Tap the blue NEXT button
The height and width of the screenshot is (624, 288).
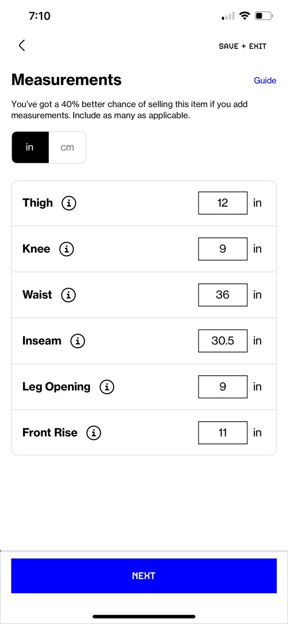144,576
